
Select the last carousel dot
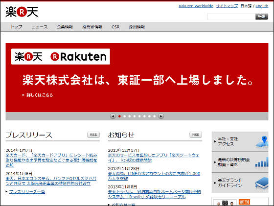(154, 116)
